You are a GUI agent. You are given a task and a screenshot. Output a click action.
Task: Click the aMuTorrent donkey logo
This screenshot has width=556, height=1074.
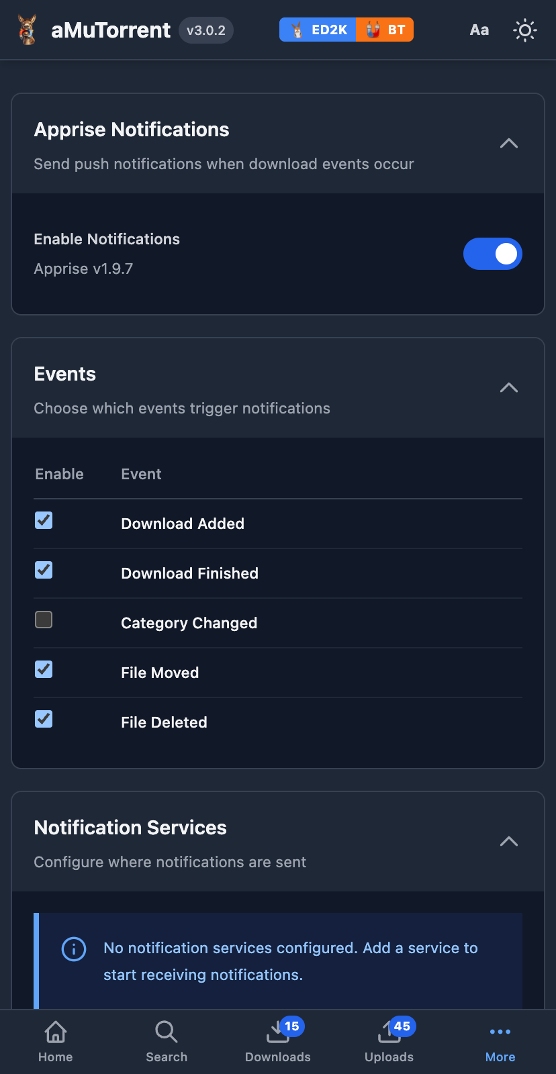point(27,30)
